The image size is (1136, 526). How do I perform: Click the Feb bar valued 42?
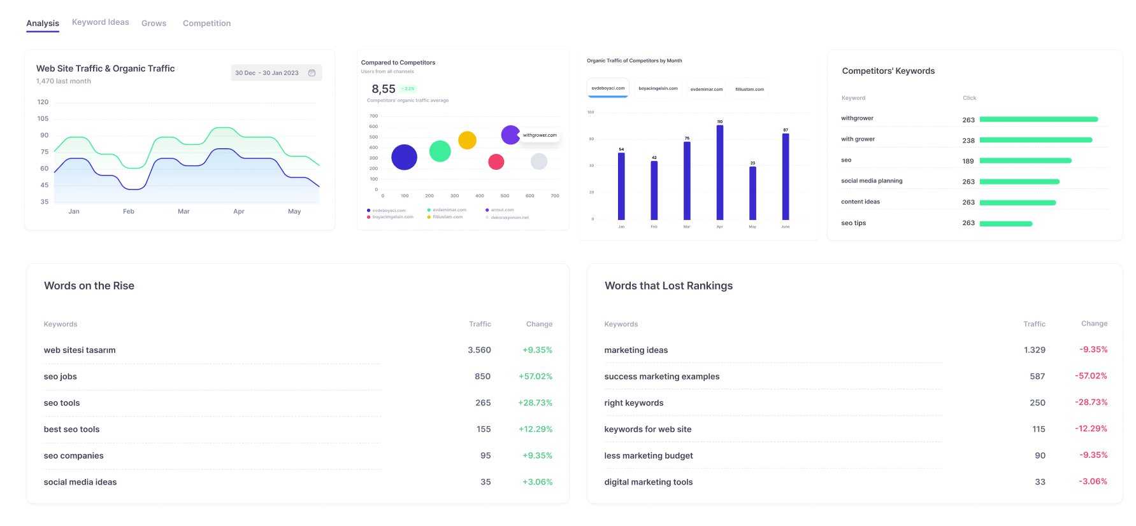tap(654, 190)
